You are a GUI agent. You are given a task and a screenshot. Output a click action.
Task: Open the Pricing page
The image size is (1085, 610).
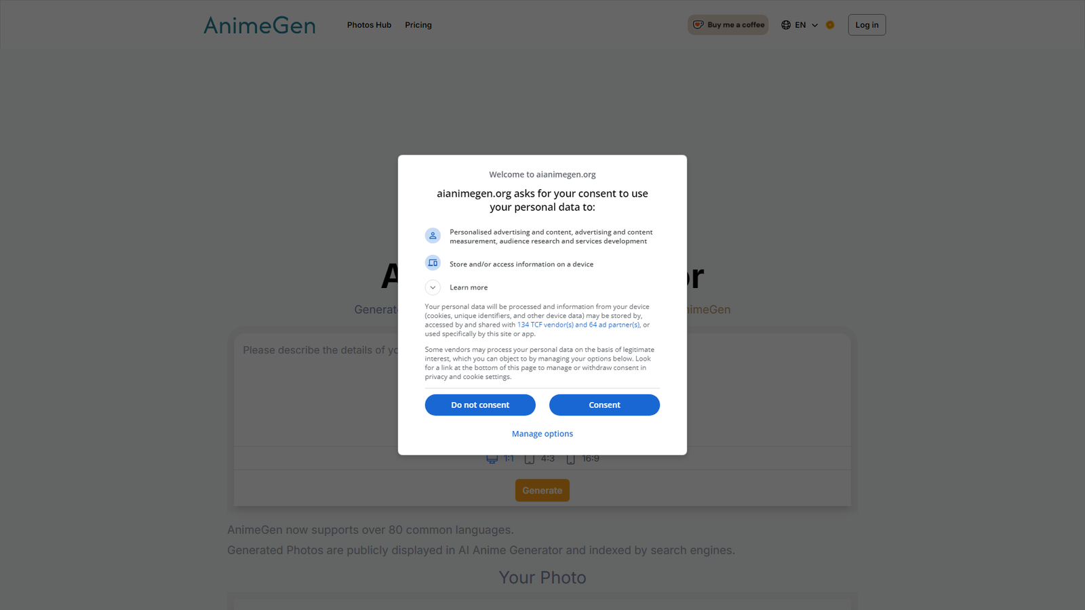pyautogui.click(x=418, y=25)
